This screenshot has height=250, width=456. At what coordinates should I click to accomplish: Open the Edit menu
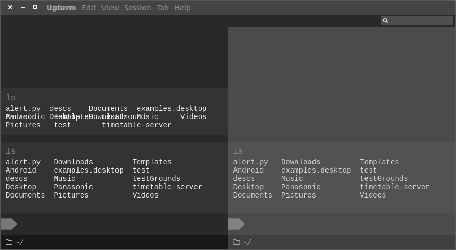89,8
